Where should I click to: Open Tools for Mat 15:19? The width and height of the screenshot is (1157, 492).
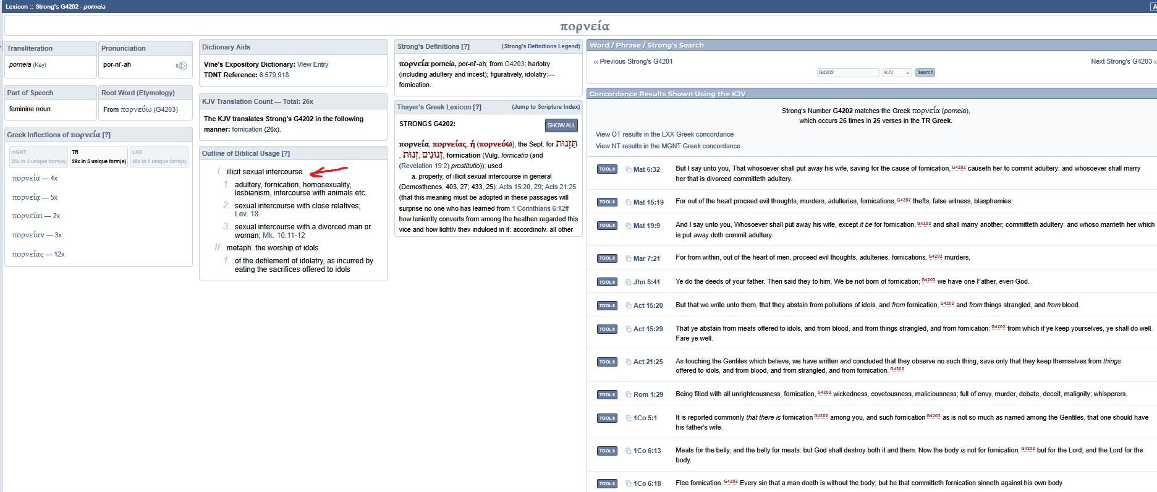tap(607, 201)
